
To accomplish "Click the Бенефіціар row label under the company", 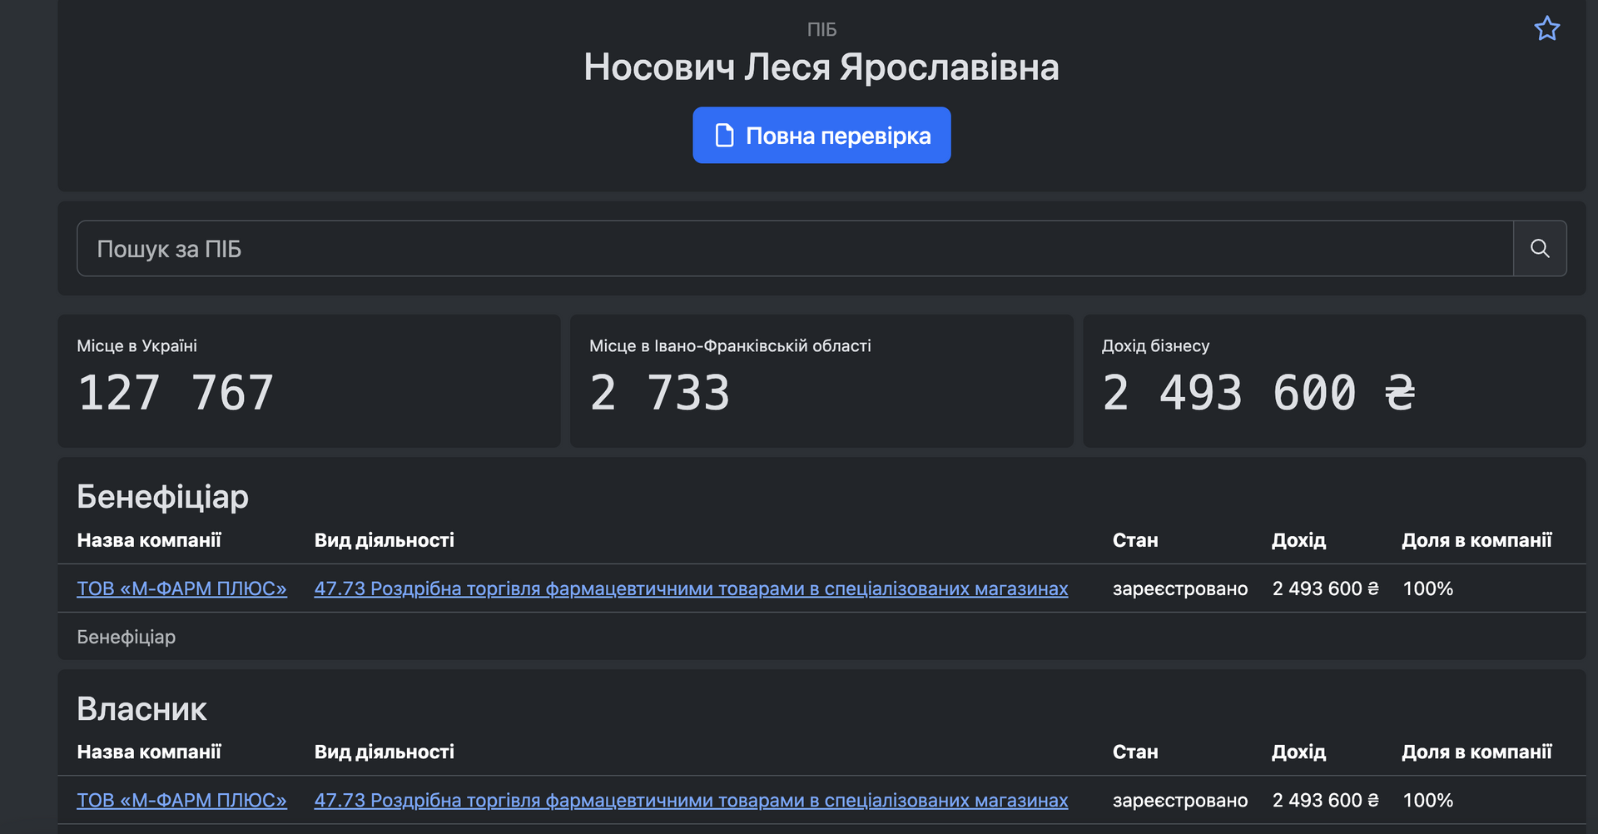I will pyautogui.click(x=127, y=637).
